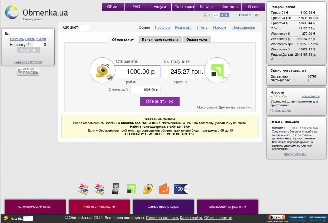Open the Правила сервиса footer link

pyautogui.click(x=162, y=218)
